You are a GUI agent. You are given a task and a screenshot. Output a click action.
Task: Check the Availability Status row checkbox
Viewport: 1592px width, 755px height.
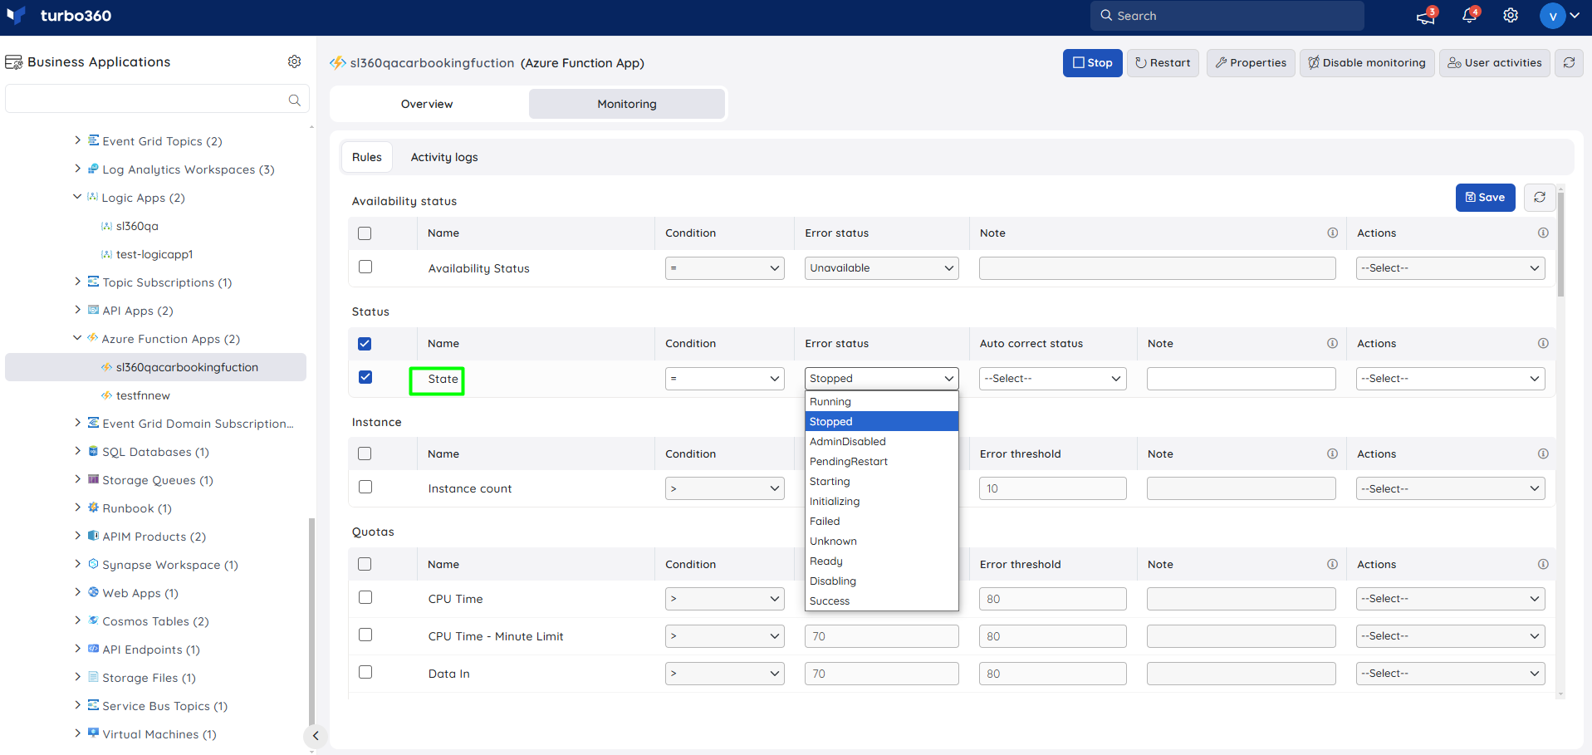365,267
